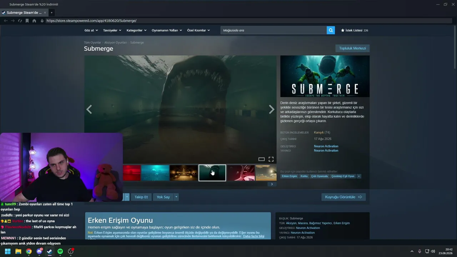Reload the Steam store page

pos(20,21)
